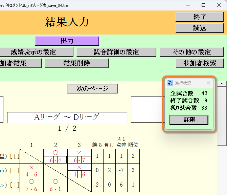Click the 進行状況 bracket icon
The width and height of the screenshot is (227, 195).
pos(170,83)
